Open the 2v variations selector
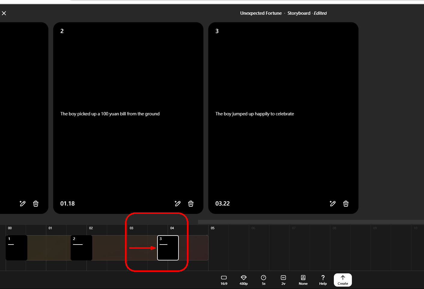 [283, 280]
